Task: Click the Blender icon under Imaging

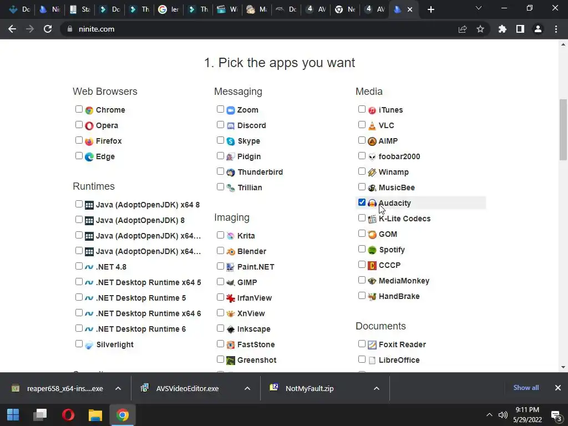Action: coord(231,251)
